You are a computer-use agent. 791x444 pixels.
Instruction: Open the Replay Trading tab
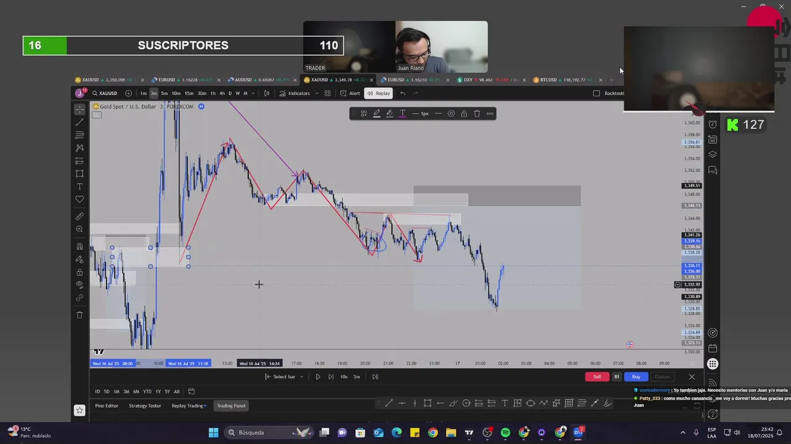(x=187, y=406)
